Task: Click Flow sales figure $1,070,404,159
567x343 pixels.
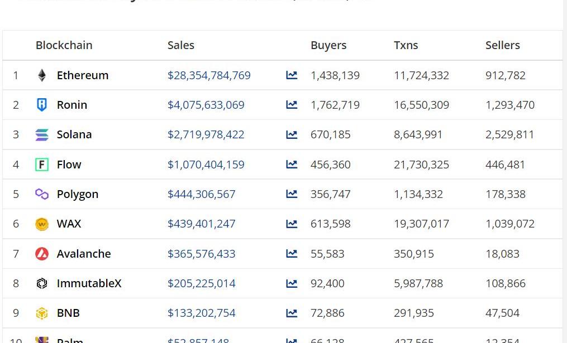Action: coord(206,165)
